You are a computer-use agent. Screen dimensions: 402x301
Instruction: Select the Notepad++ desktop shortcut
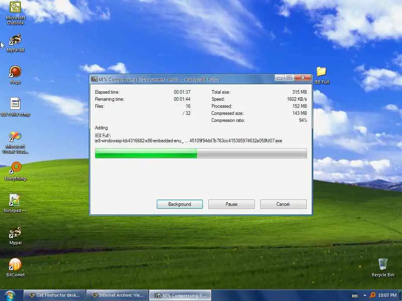click(x=15, y=203)
